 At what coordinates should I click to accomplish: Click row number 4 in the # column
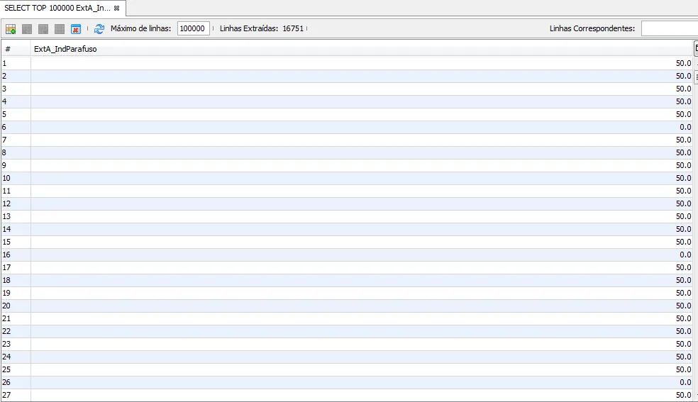[4, 101]
